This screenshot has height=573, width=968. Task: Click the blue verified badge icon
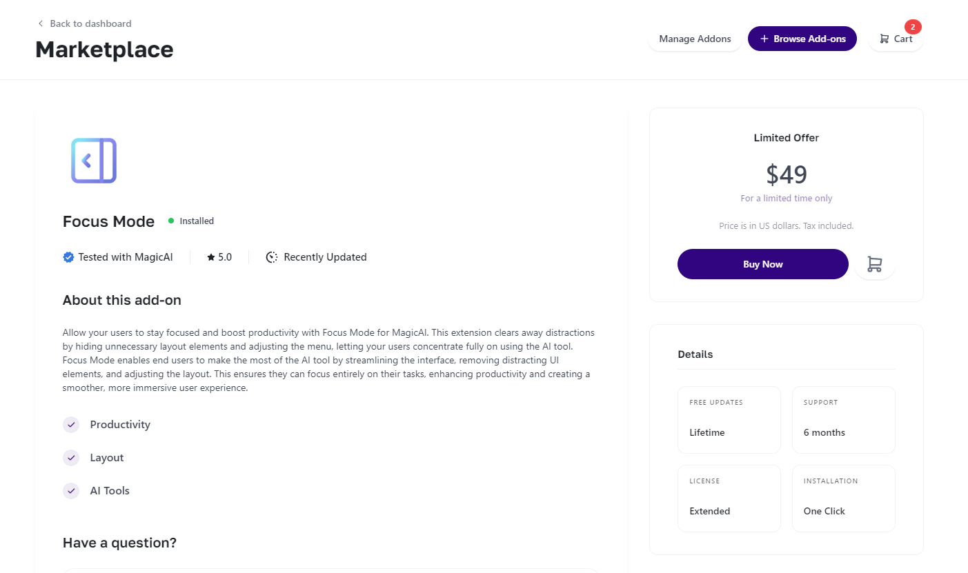(x=68, y=257)
